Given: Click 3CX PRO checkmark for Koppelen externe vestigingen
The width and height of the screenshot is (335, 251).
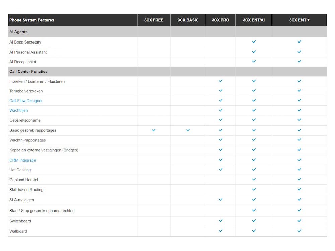Looking at the screenshot, I should 221,150.
